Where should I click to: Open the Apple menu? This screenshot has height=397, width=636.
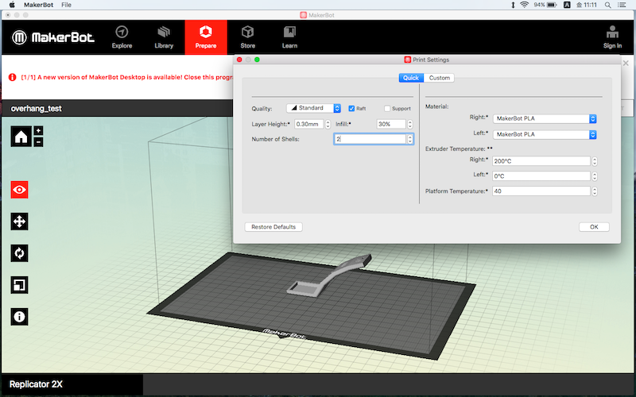tap(12, 5)
